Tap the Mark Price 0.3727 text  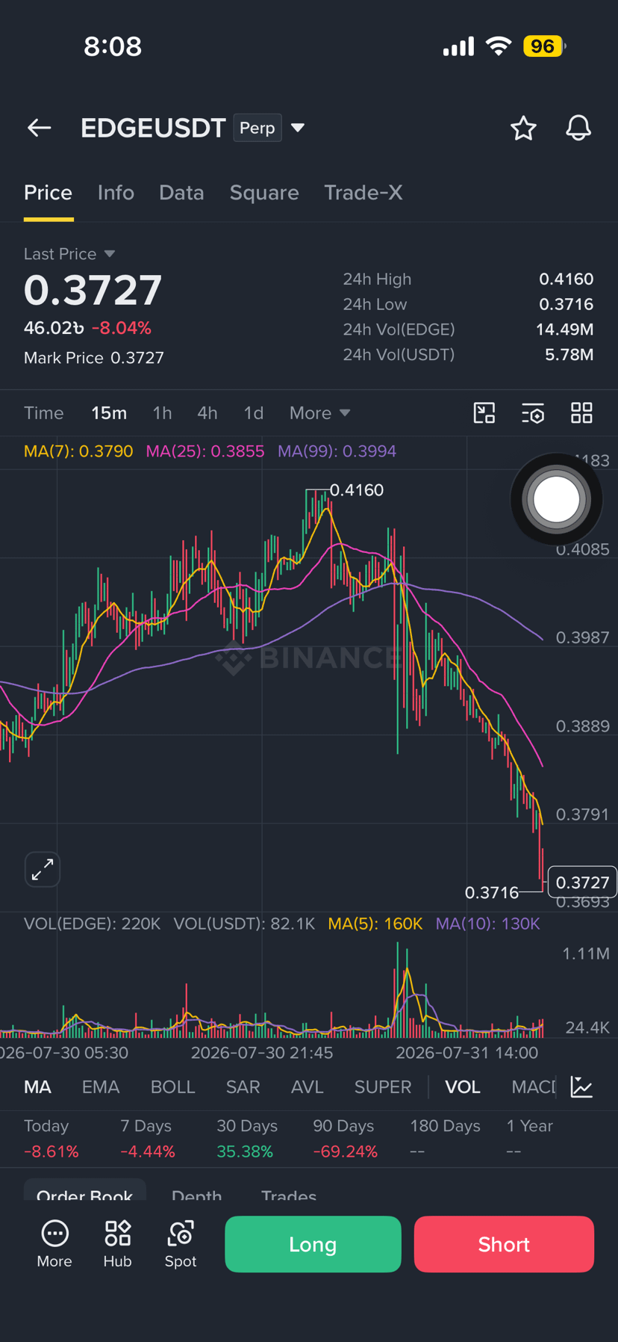click(x=94, y=358)
